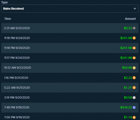Click the dropdown chevron arrow
This screenshot has width=140, height=120.
click(135, 9)
